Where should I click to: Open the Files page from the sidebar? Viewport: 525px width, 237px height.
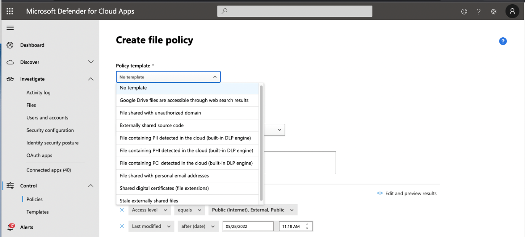[x=31, y=105]
